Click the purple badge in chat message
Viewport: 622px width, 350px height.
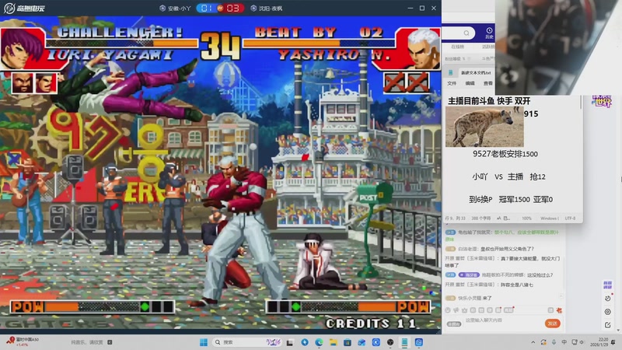[469, 275]
